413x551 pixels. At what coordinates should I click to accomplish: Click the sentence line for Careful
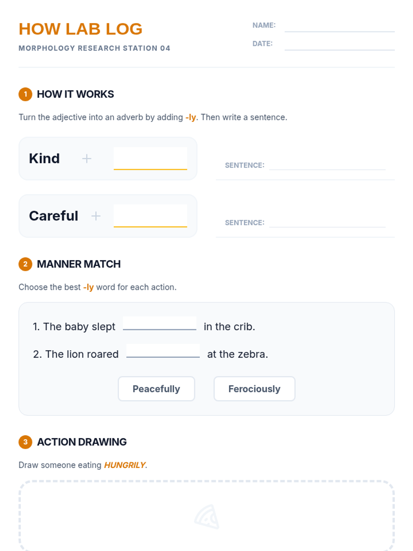pyautogui.click(x=327, y=222)
